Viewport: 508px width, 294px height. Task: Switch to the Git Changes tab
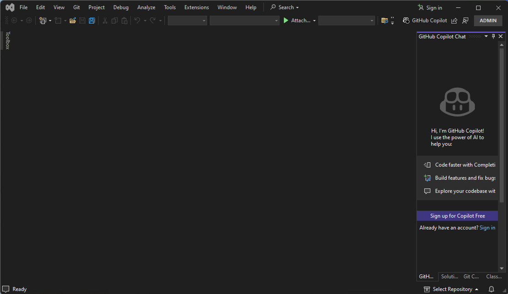coord(471,277)
